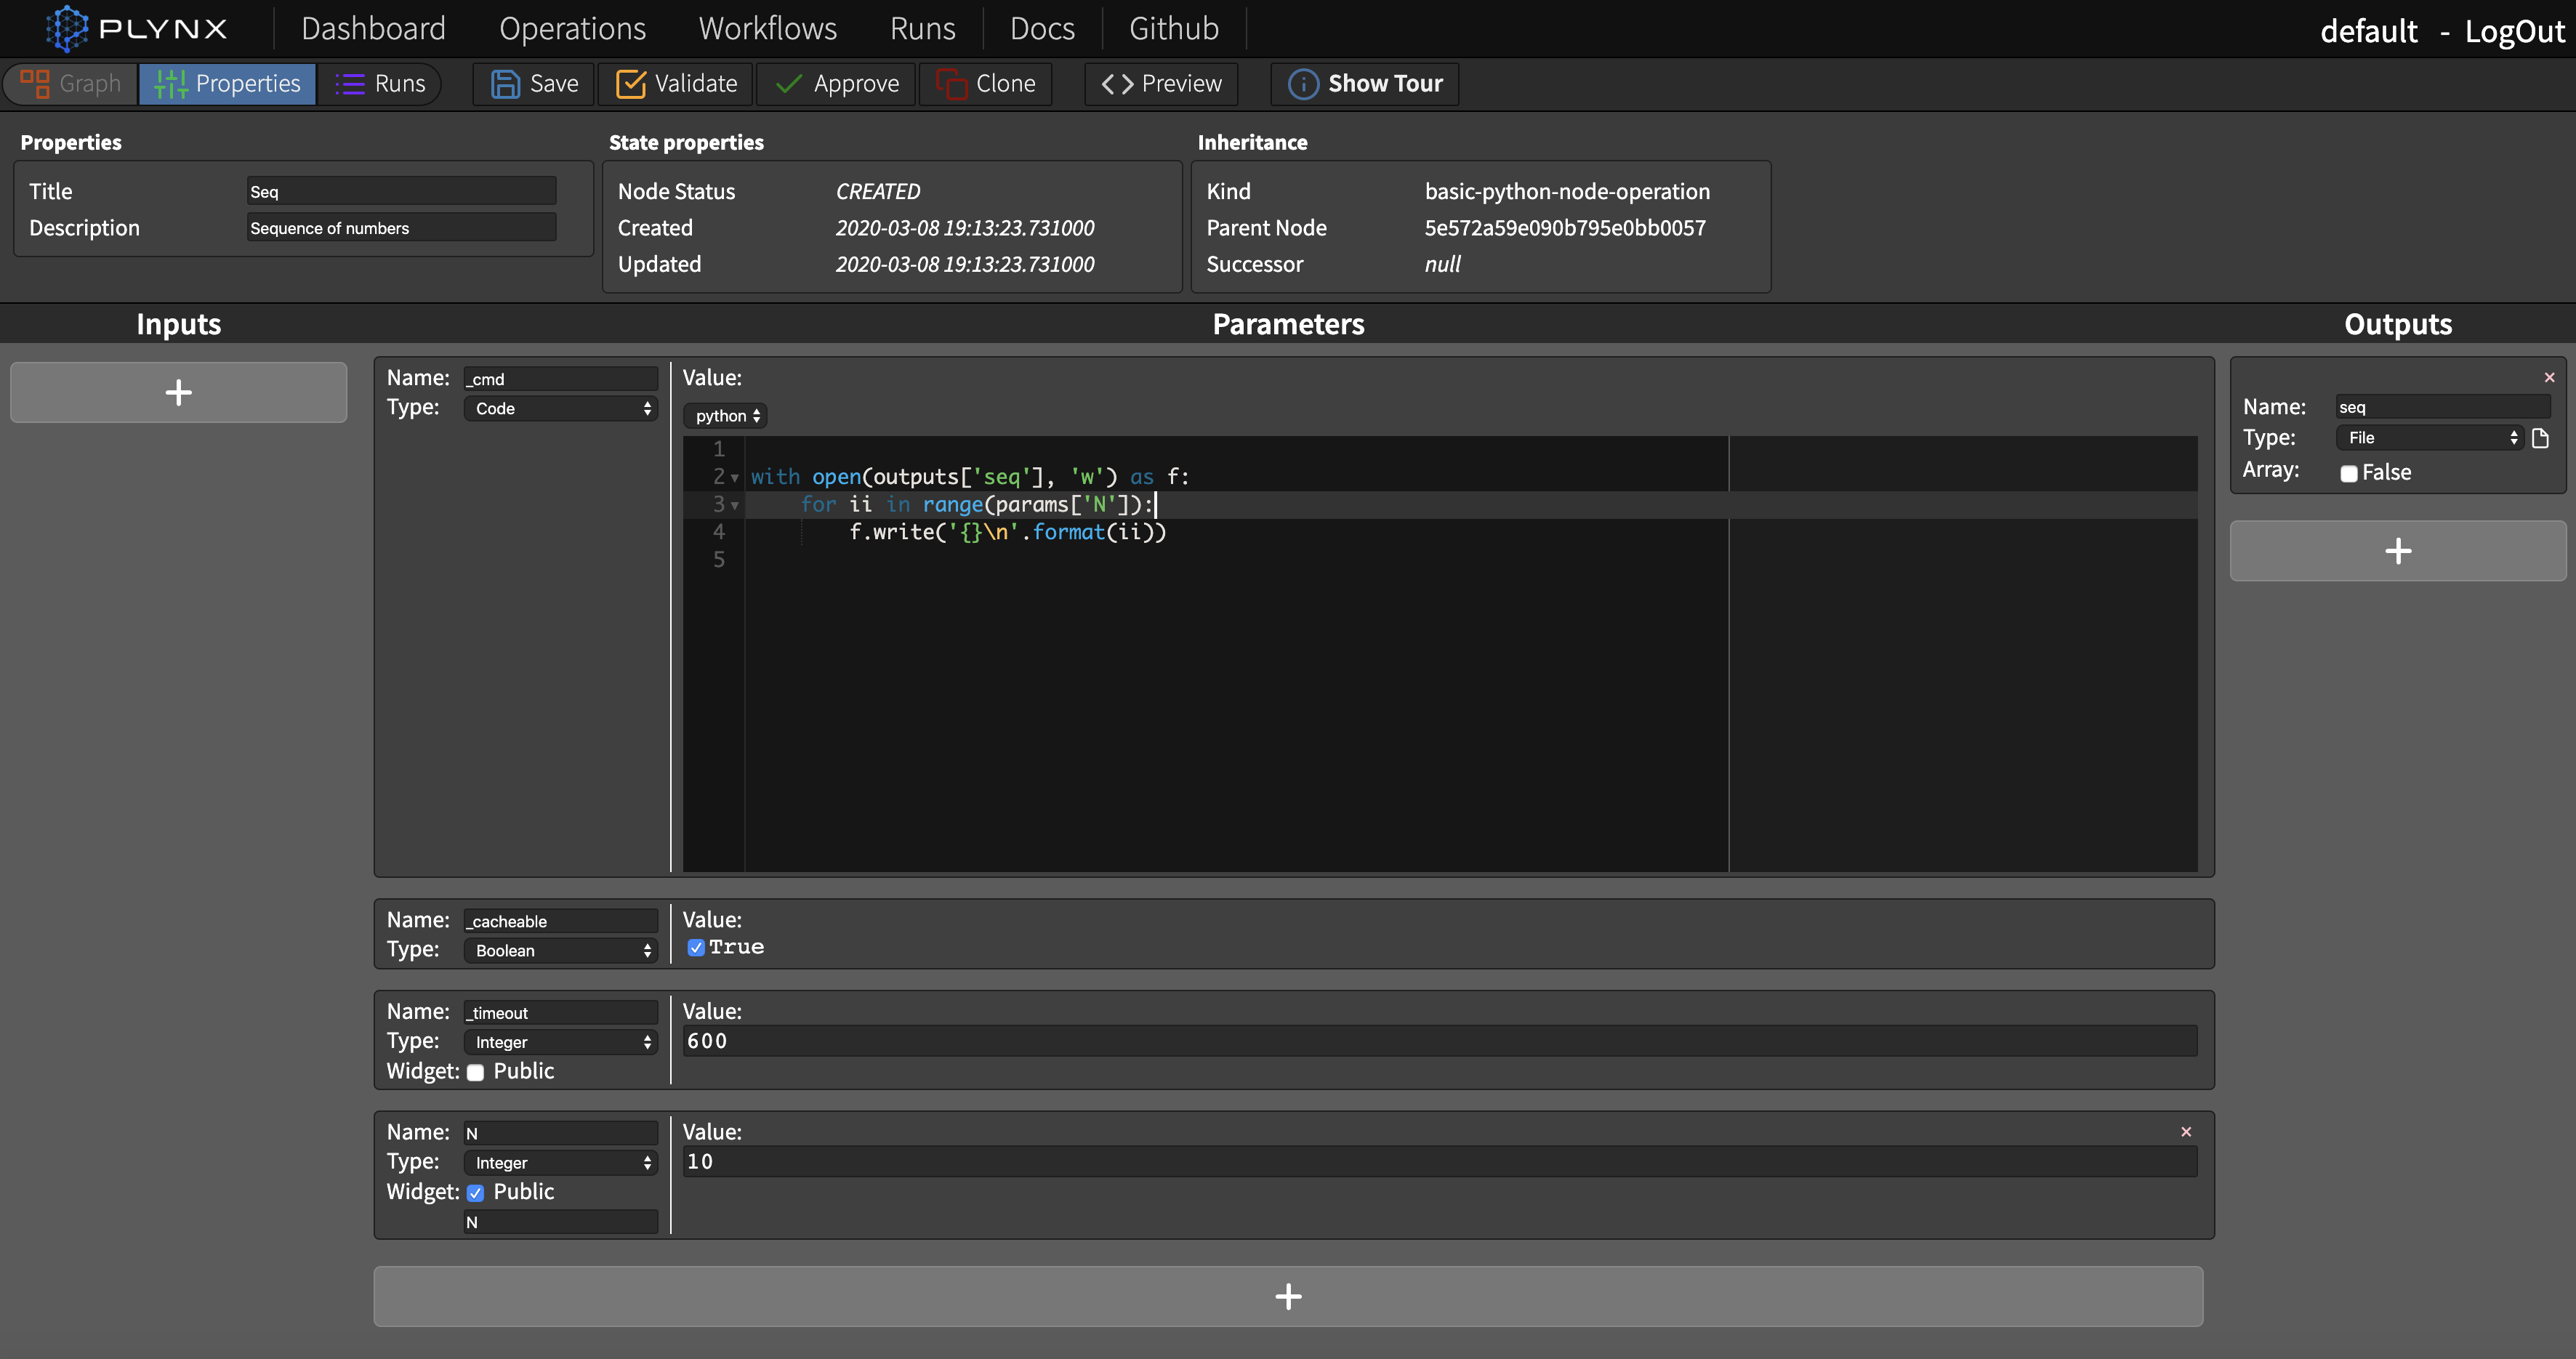Click the Validate checkbox icon

click(630, 84)
